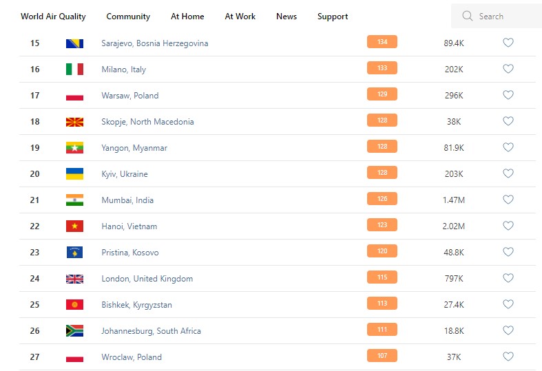Screen dimensions: 542x371
Task: Open the World Air Quality menu
Action: click(x=53, y=17)
